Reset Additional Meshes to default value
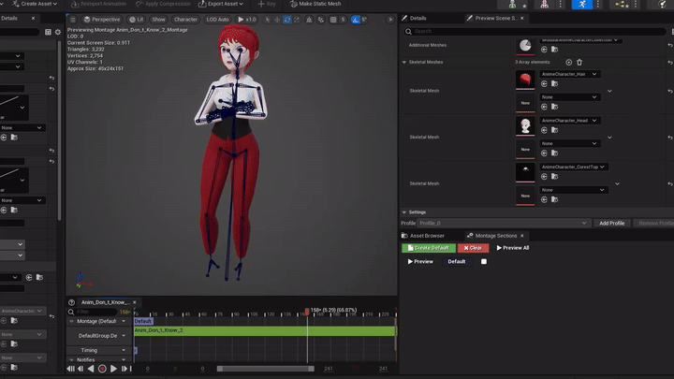This screenshot has width=674, height=379. pos(669,44)
